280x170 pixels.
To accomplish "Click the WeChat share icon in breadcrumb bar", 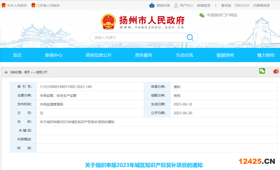I will coord(262,71).
